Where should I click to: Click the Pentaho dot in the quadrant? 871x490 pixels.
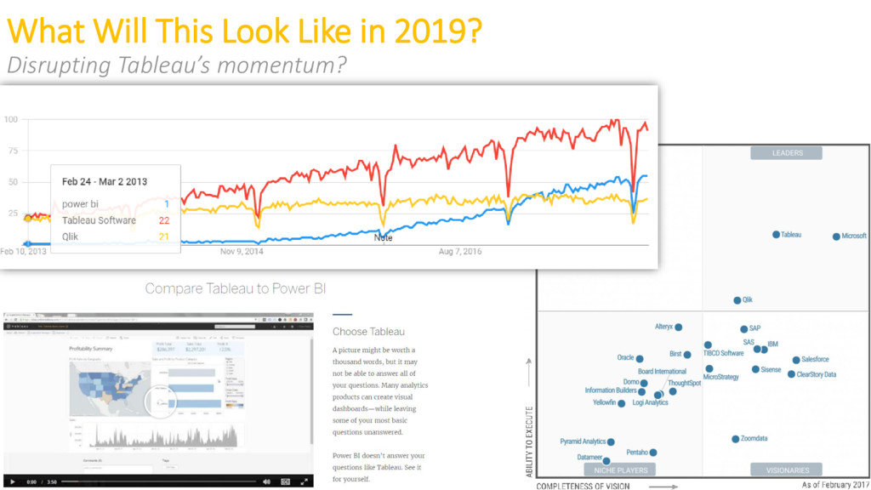click(x=653, y=453)
